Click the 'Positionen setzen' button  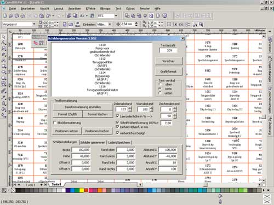pyautogui.click(x=67, y=131)
